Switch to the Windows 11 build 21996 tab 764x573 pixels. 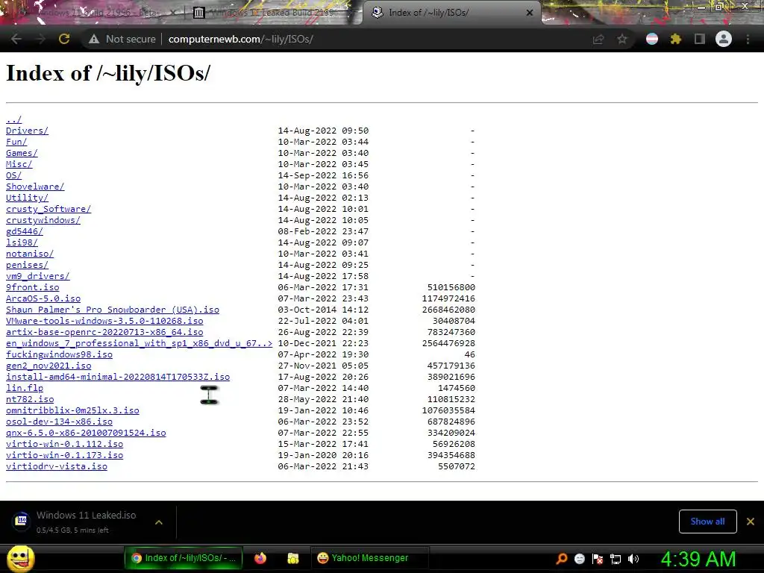coord(93,13)
